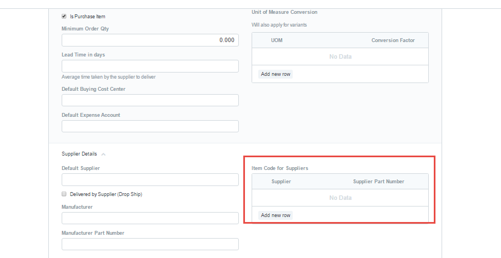Screen dimensions: 501x258
Task: Click the Manufacturer input field
Action: pyautogui.click(x=150, y=218)
